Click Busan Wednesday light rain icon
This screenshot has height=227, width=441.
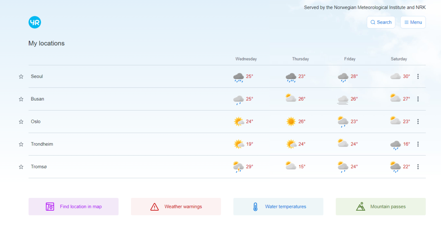[x=238, y=100]
